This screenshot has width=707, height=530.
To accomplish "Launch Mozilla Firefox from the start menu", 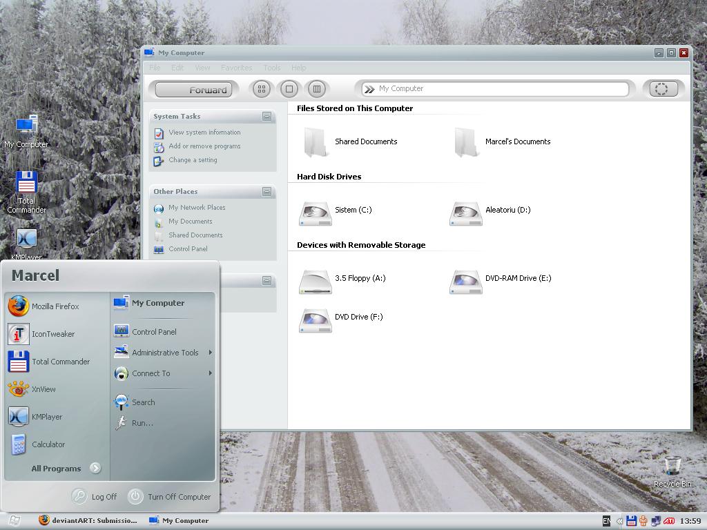I will pyautogui.click(x=54, y=306).
